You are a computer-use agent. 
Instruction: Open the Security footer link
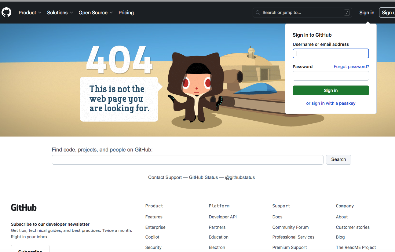pyautogui.click(x=153, y=247)
